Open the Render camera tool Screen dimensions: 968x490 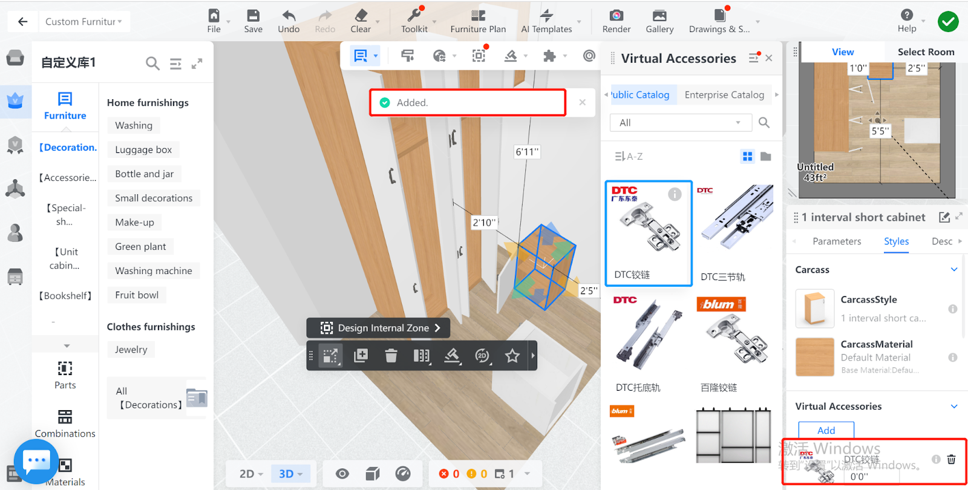tap(616, 16)
